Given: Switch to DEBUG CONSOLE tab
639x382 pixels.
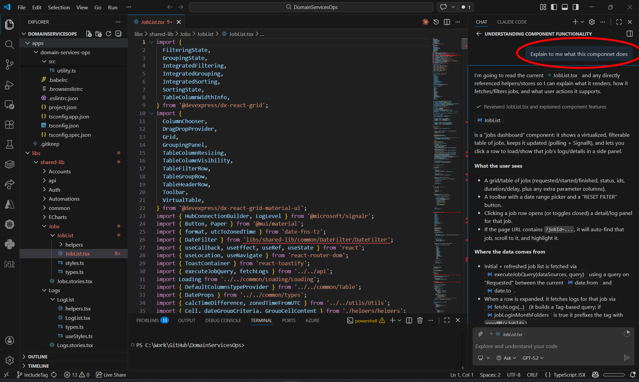Looking at the screenshot, I should pyautogui.click(x=223, y=320).
